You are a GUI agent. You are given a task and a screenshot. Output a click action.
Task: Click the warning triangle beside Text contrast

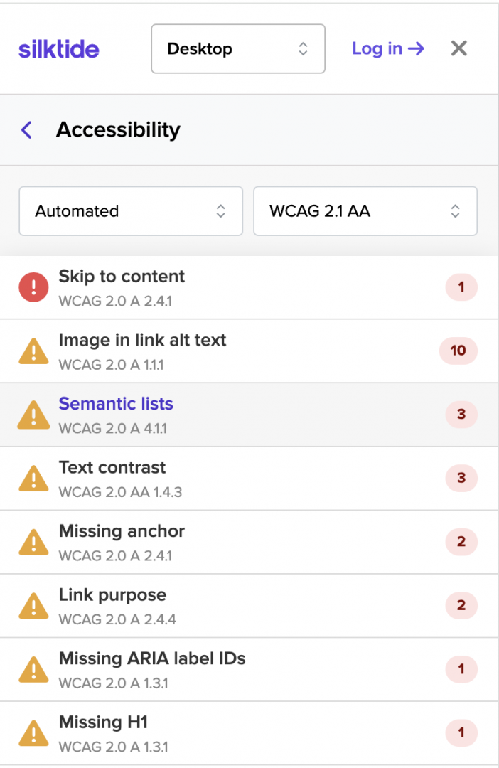(x=33, y=478)
